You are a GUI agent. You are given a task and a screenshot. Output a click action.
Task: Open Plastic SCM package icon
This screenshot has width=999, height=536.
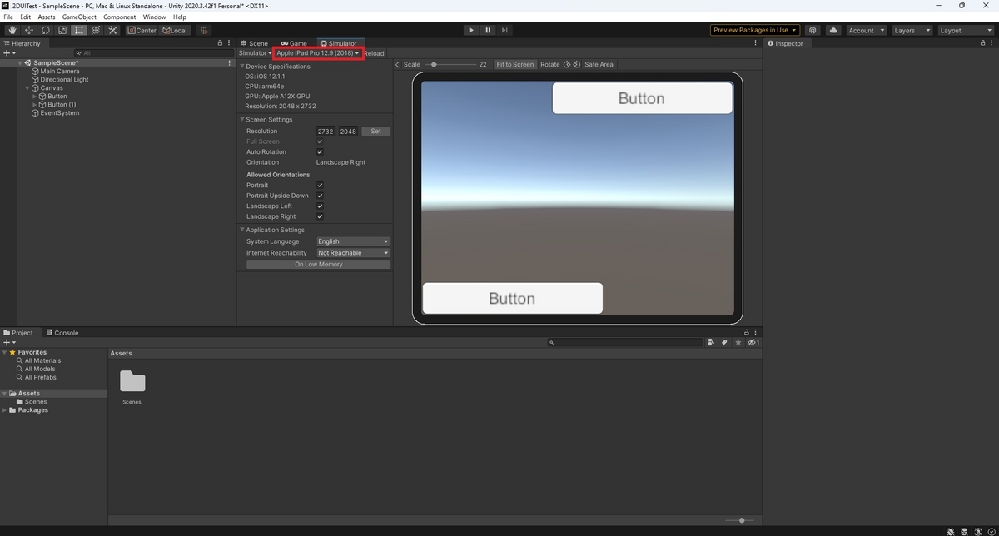813,30
